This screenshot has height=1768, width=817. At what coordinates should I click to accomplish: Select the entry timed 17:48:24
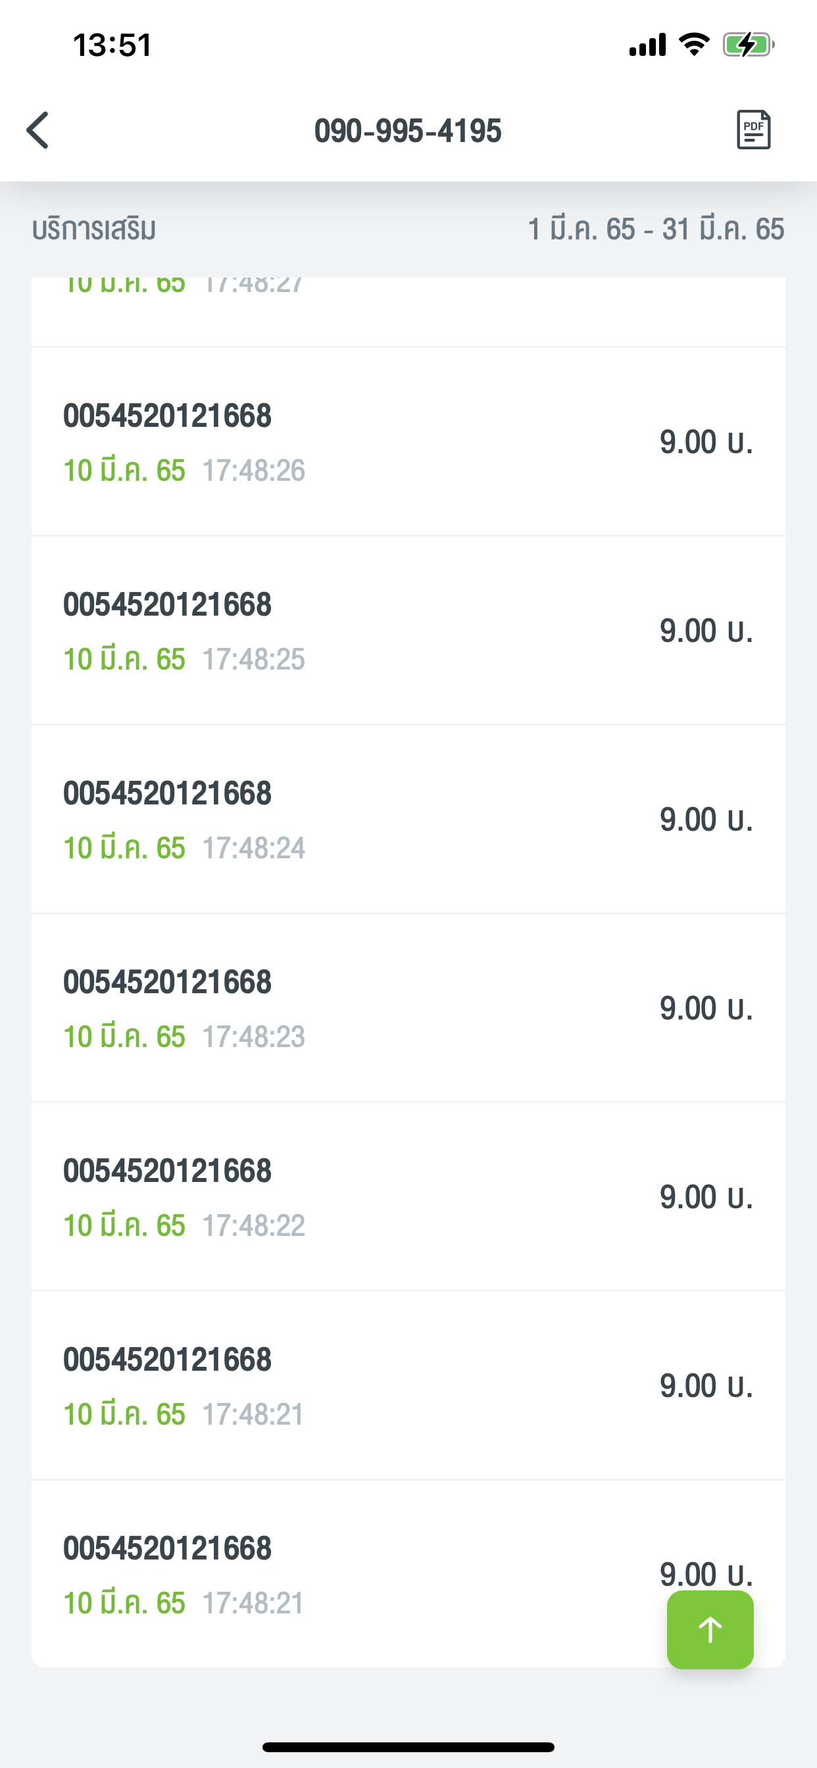408,820
